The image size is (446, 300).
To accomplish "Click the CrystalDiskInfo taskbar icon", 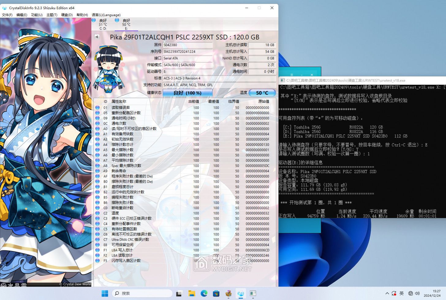I will pyautogui.click(x=241, y=294).
